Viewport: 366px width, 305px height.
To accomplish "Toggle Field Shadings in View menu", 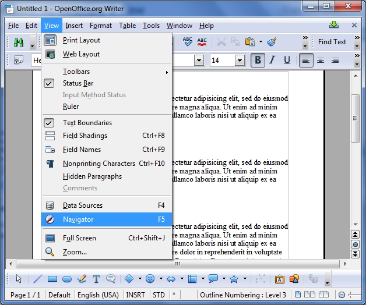I will click(107, 136).
